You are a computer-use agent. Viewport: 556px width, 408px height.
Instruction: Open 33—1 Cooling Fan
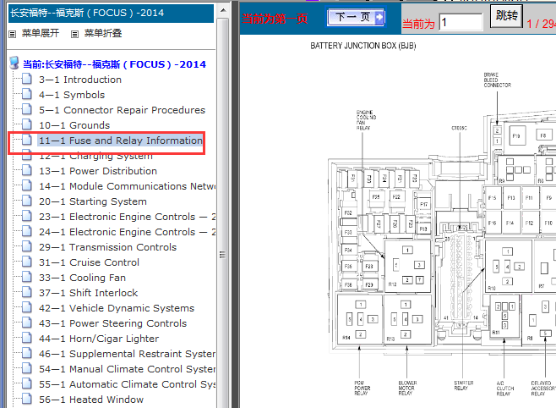tap(82, 278)
